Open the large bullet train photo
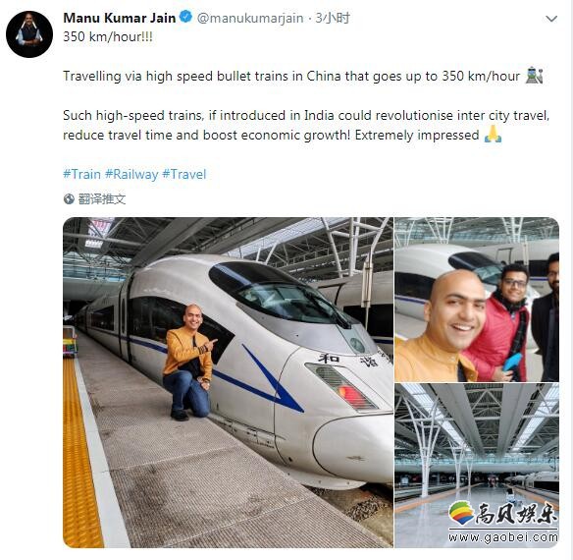The height and width of the screenshot is (560, 573). (x=228, y=382)
